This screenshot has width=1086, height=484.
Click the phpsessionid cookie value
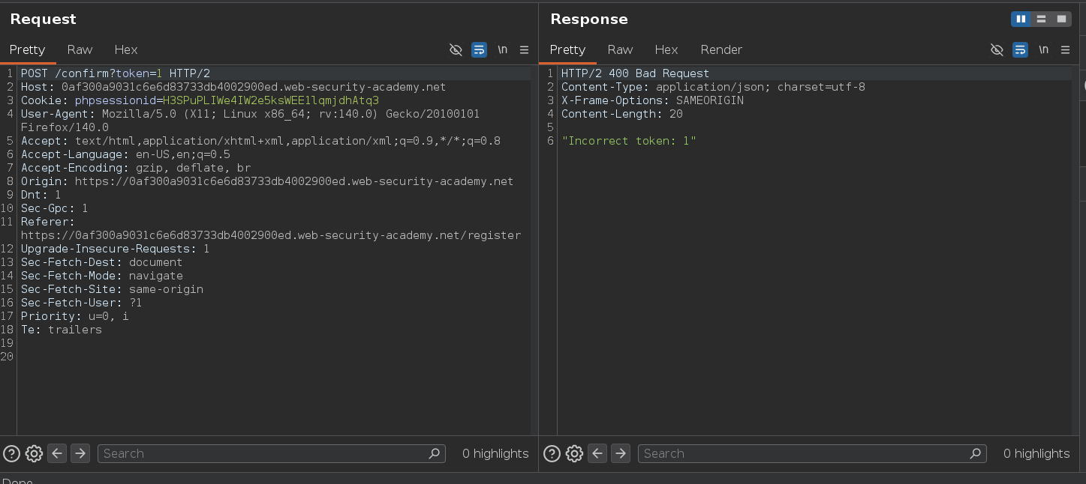click(x=271, y=100)
